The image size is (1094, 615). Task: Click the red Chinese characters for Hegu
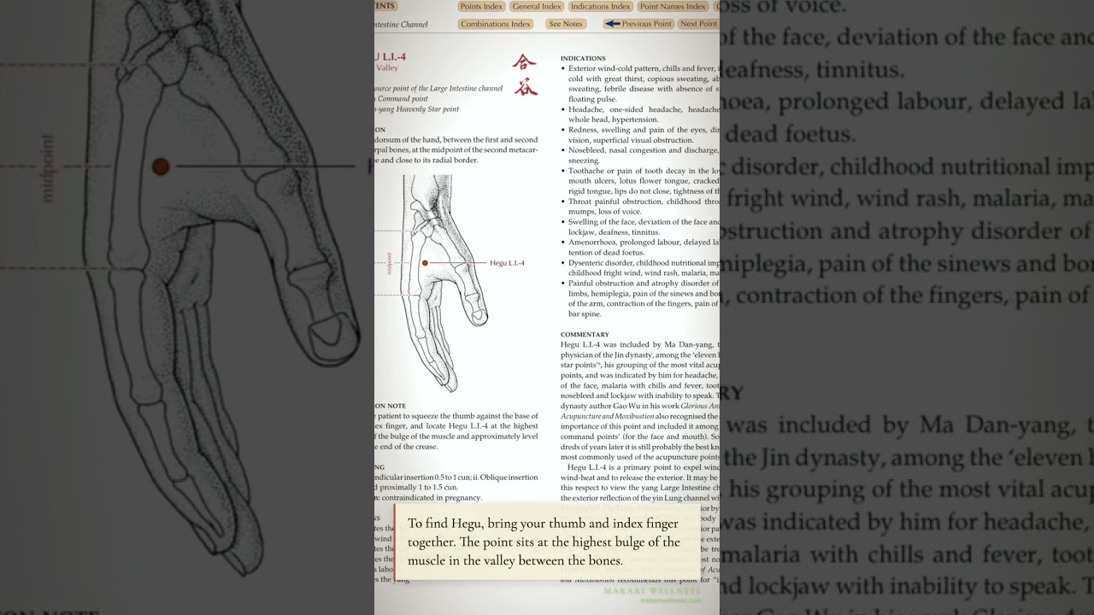[x=525, y=74]
